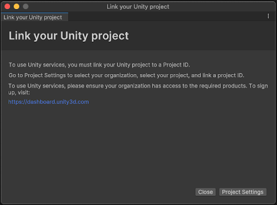Click the words "Project ID." in first sentence
Viewport: 277px width, 205px height.
[176, 65]
